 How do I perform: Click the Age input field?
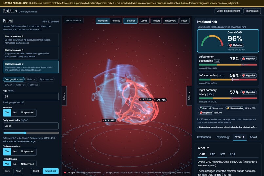point(31,97)
